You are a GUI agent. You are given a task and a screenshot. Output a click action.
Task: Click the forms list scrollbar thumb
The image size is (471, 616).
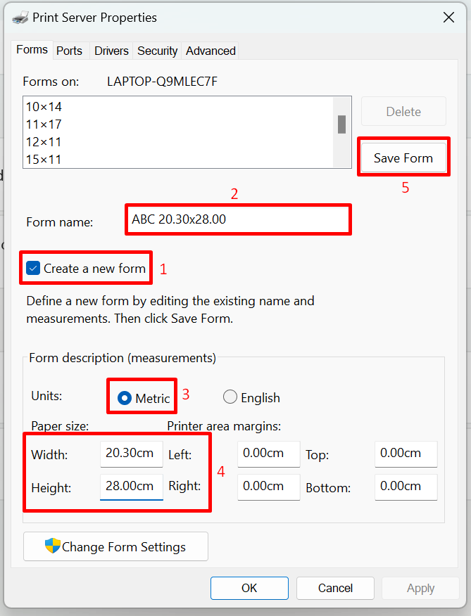341,124
